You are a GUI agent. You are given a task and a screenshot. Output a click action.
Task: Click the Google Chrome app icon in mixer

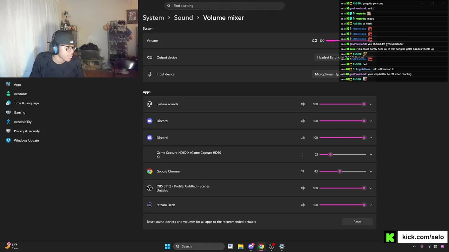point(150,171)
